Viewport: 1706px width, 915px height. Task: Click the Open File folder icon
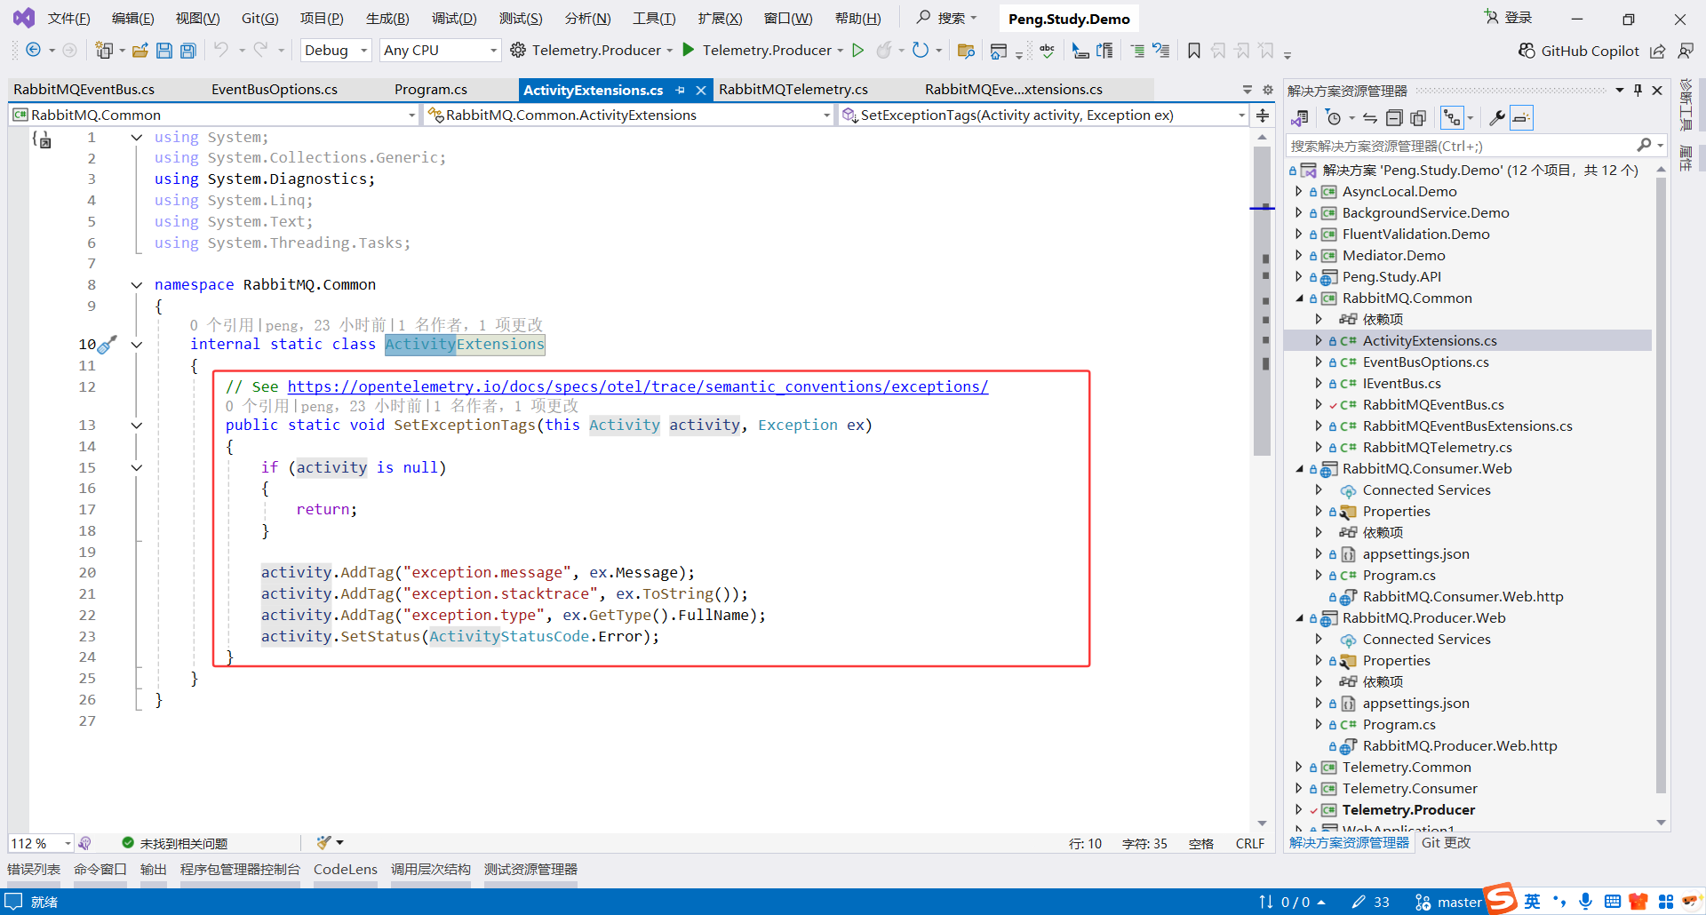pos(140,51)
